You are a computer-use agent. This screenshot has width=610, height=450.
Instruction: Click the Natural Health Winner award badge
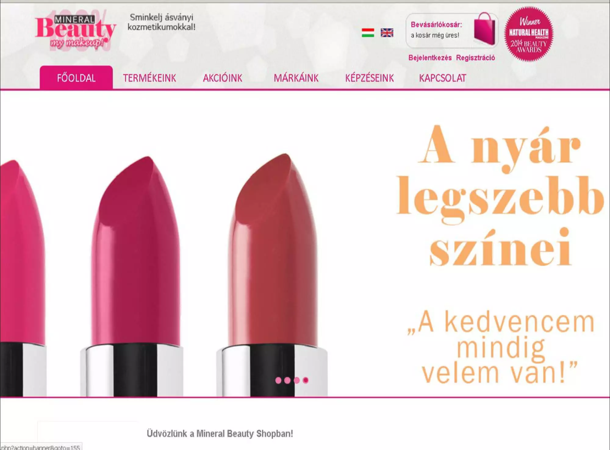(529, 34)
